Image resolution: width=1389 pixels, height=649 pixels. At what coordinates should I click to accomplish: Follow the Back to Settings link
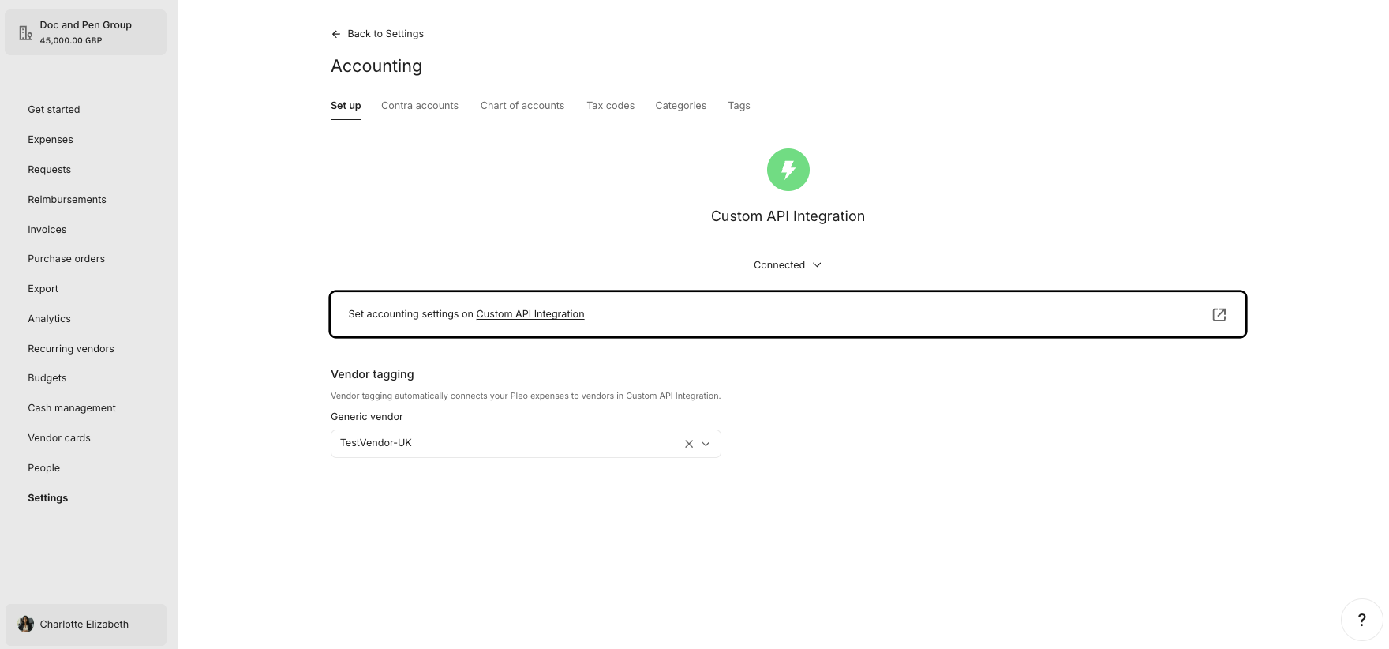(x=385, y=34)
